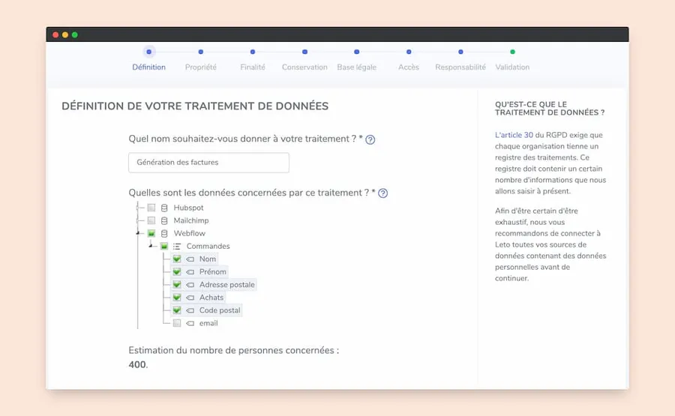Click the Base légale step dot
Viewport: 675px width, 416px height.
point(356,52)
